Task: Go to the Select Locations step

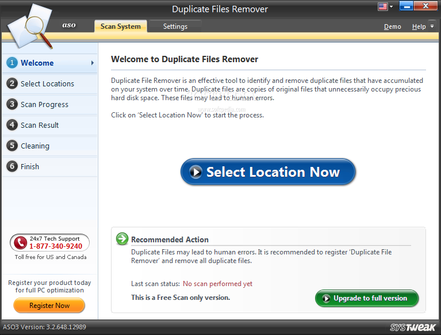Action: click(50, 83)
